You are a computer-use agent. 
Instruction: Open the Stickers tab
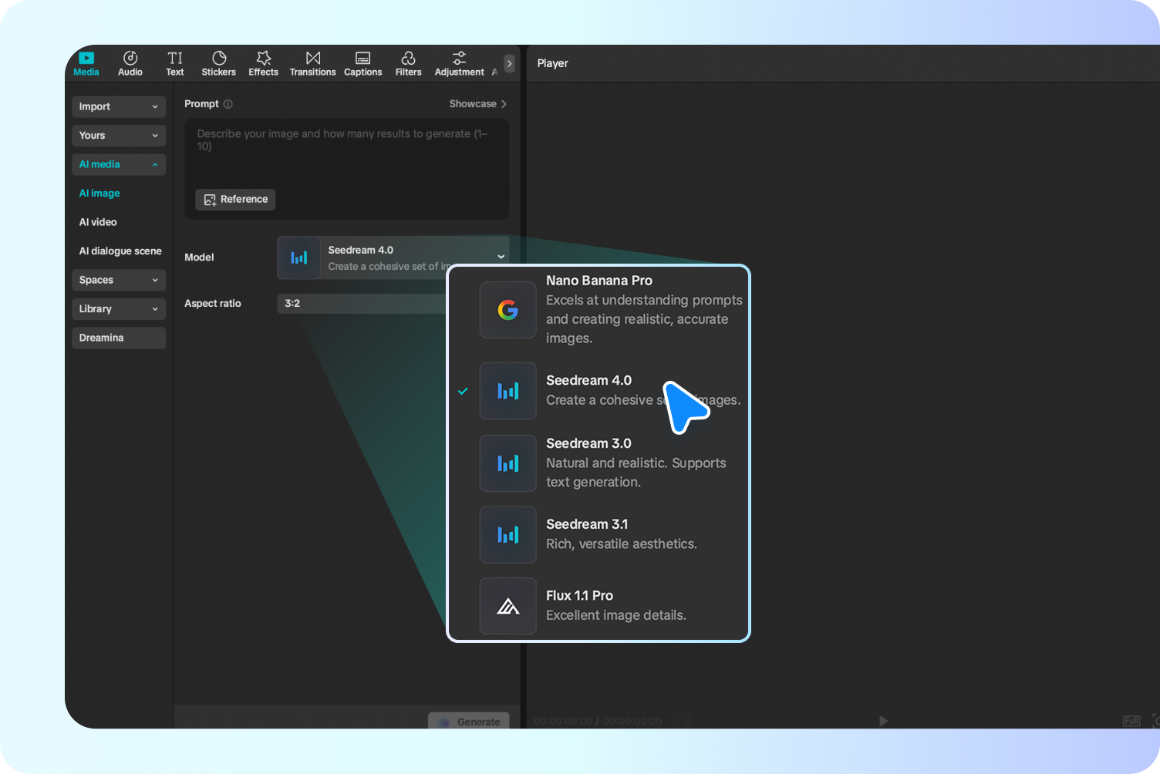[219, 64]
